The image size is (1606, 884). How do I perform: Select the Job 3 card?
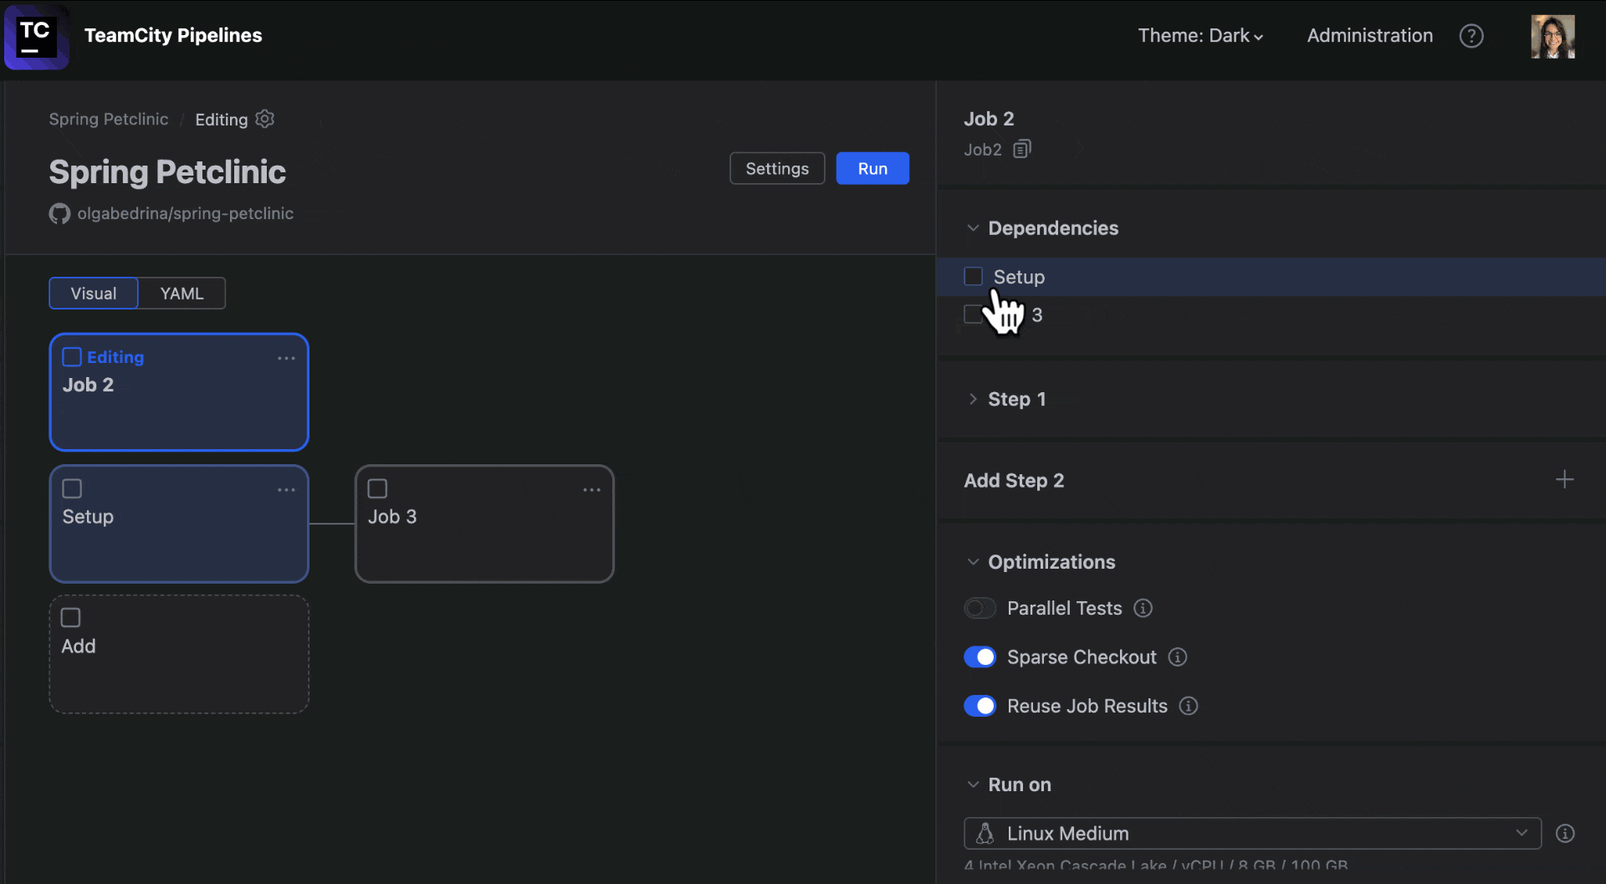click(x=484, y=524)
